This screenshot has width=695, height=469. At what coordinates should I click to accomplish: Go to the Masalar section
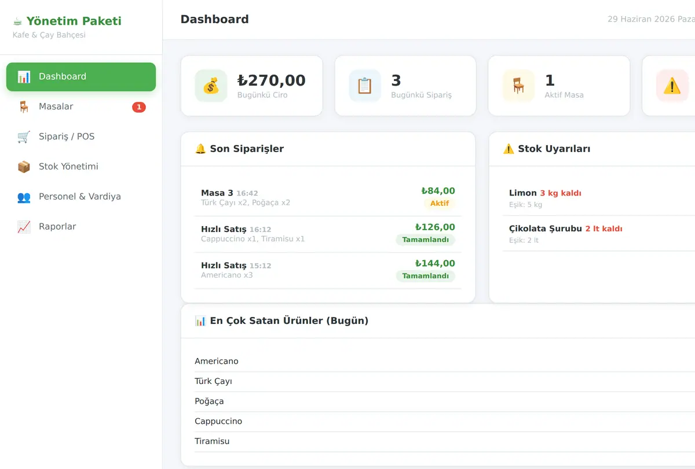tap(81, 107)
